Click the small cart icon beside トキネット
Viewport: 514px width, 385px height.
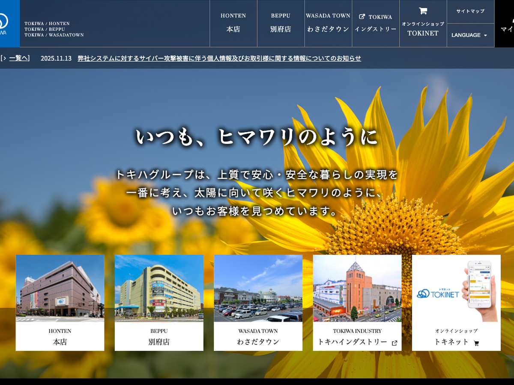point(476,343)
